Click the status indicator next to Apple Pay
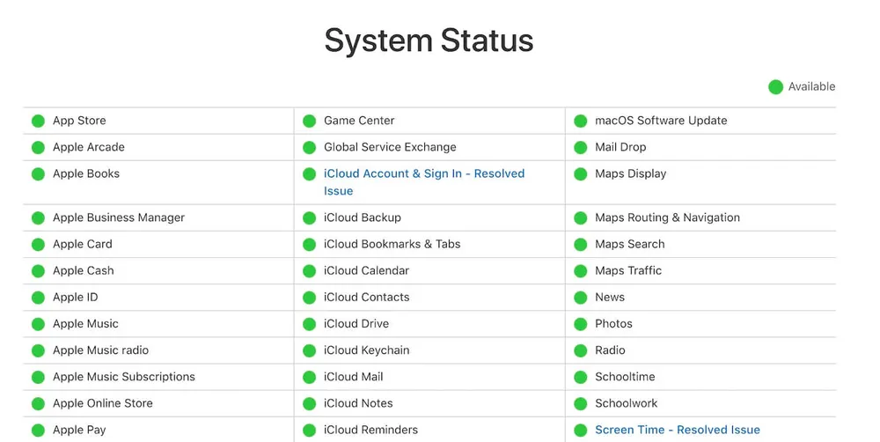 (x=38, y=431)
